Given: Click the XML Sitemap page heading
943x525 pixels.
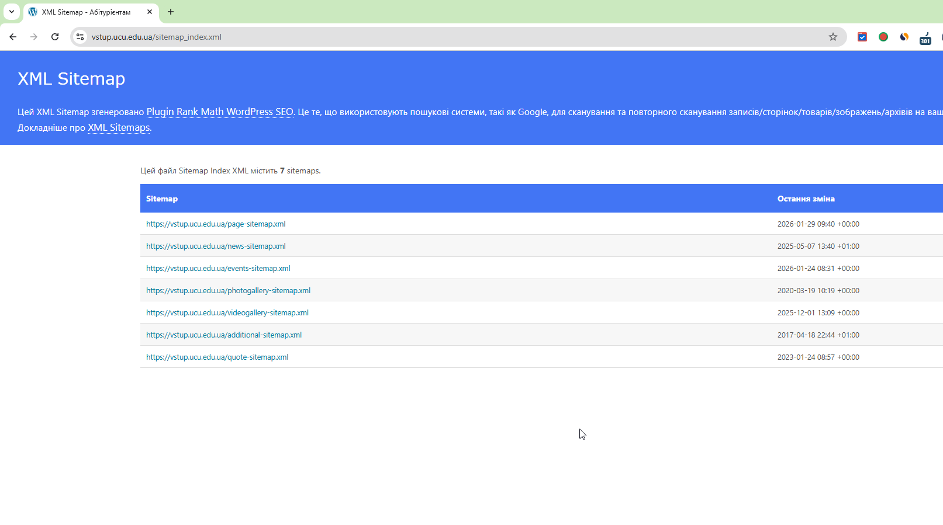Looking at the screenshot, I should pyautogui.click(x=71, y=78).
